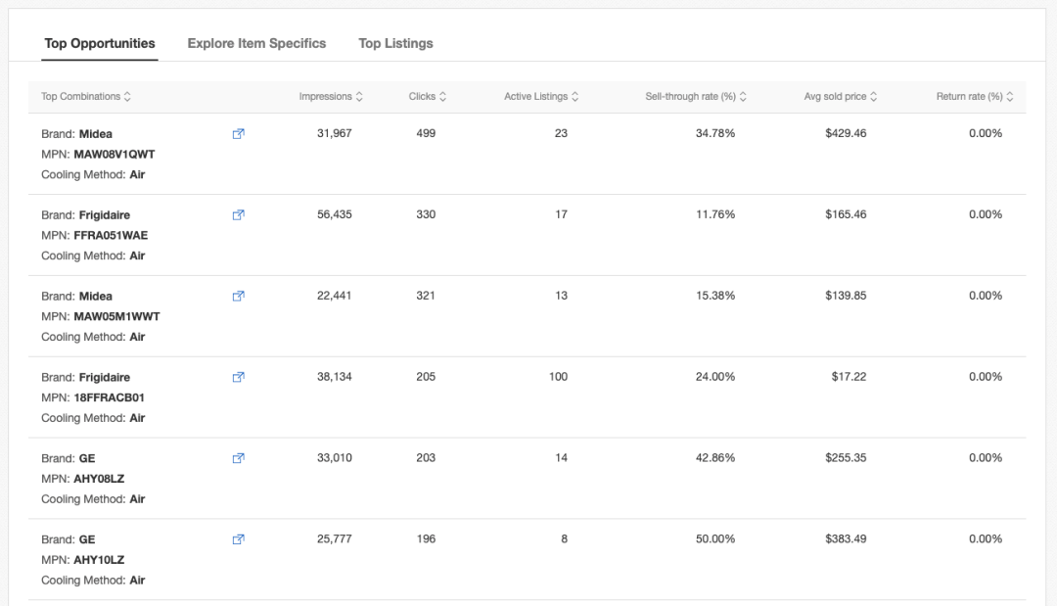Click Cooling Method in AHY08LZ row
The width and height of the screenshot is (1057, 606).
click(x=93, y=499)
